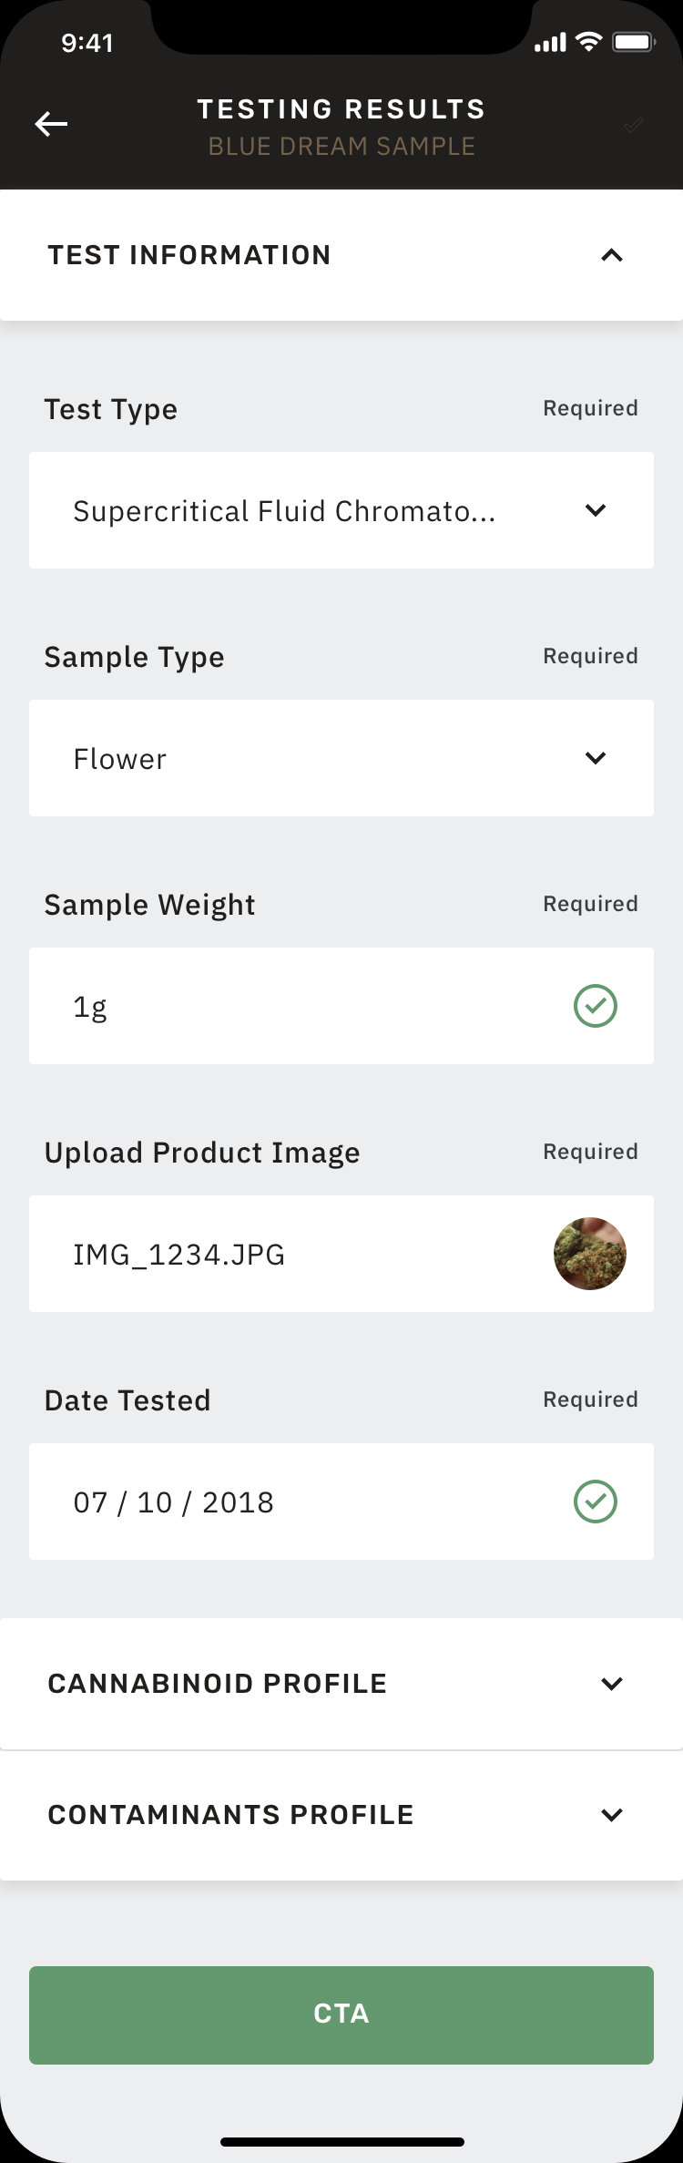This screenshot has height=2163, width=683.
Task: Expand the Contaminants Profile section
Action: click(612, 1815)
